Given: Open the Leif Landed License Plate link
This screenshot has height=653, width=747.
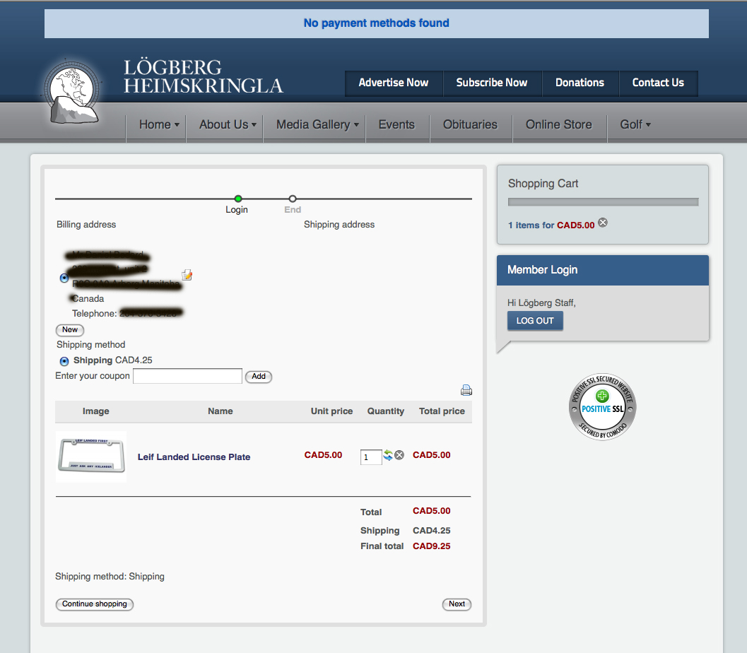Looking at the screenshot, I should [194, 457].
